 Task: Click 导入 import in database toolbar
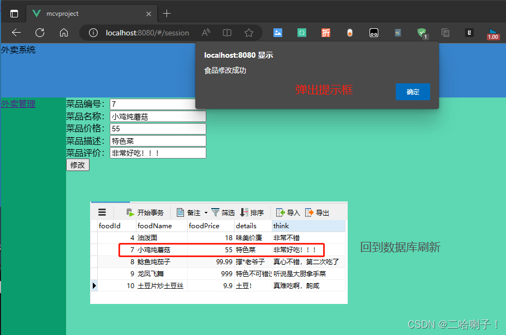pyautogui.click(x=288, y=212)
